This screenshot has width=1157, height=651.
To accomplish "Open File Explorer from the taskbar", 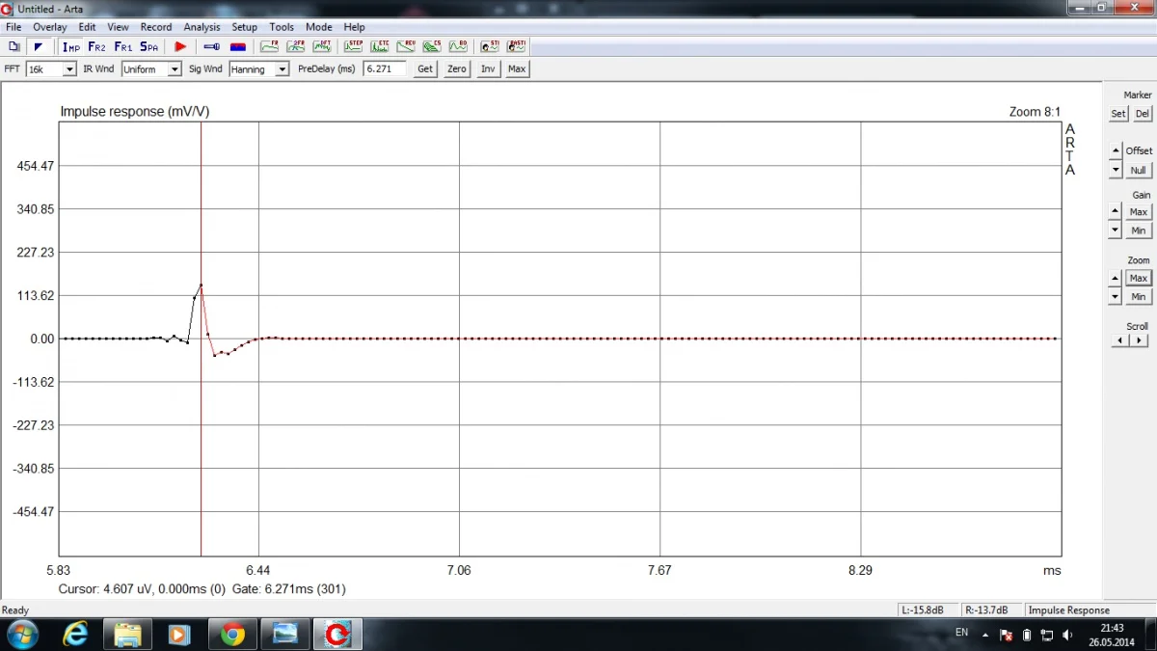I will [128, 635].
